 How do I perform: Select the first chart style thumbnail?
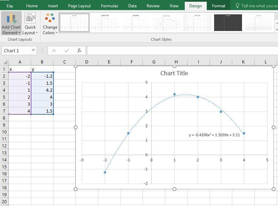pos(74,23)
